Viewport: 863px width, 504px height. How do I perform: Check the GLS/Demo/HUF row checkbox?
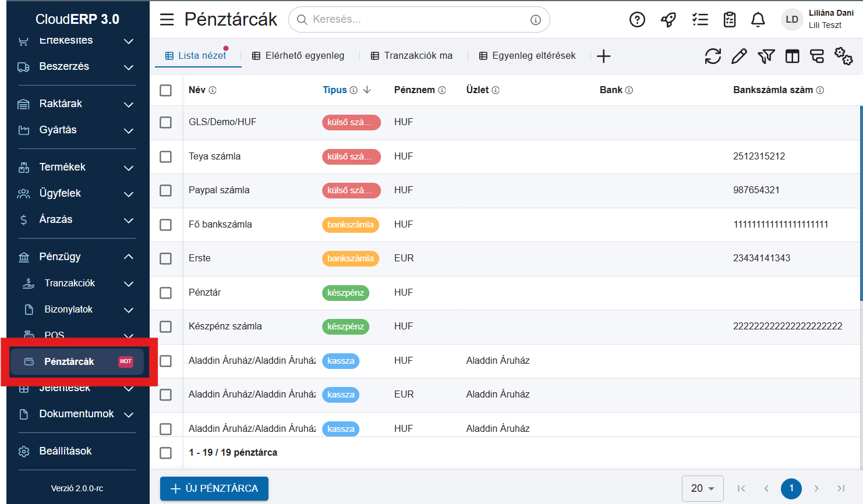(x=166, y=123)
